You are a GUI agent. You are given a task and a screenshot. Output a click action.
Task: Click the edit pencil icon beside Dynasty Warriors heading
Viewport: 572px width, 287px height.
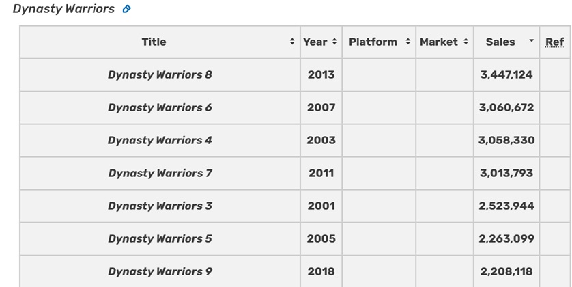[126, 9]
